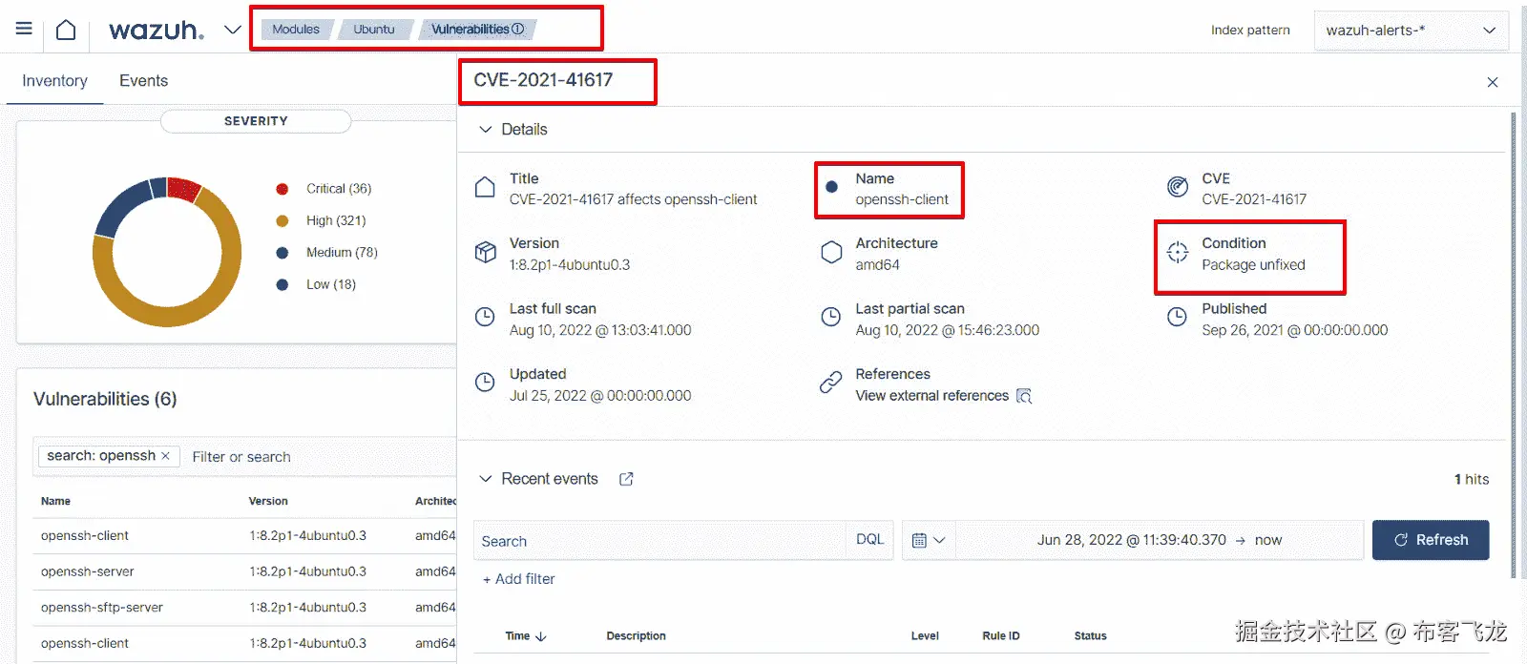
Task: Select the Vulnerabilities breadcrumb
Action: click(470, 30)
